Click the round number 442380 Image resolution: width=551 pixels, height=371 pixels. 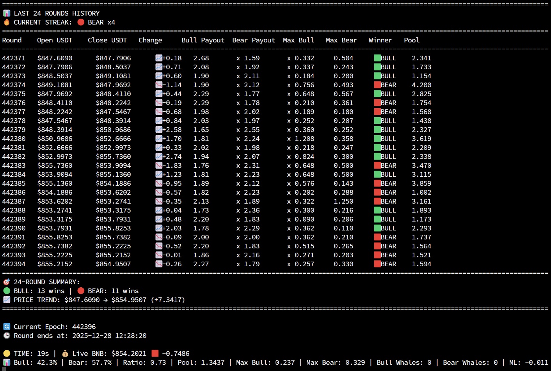pyautogui.click(x=14, y=139)
